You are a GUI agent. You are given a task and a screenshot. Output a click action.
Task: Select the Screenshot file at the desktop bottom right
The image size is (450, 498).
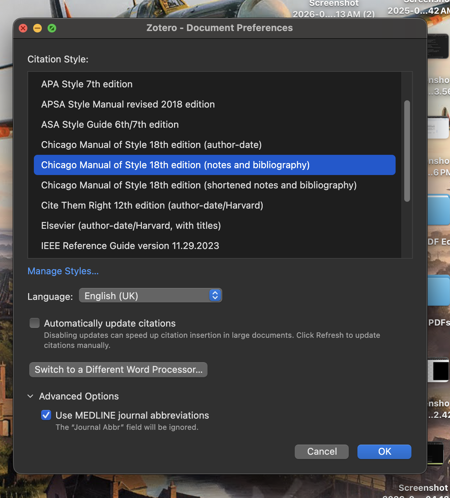[423, 488]
